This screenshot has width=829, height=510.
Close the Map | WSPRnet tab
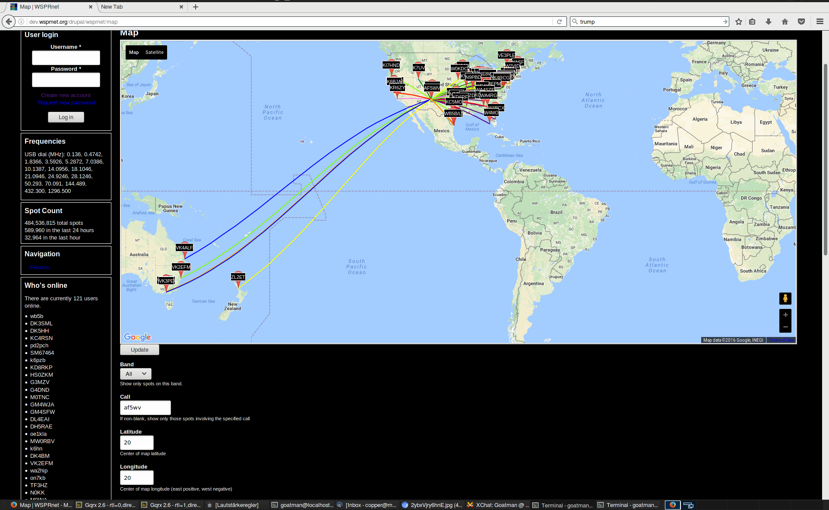tap(90, 7)
